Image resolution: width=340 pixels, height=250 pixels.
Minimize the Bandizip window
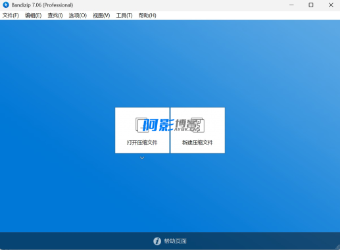(x=291, y=5)
